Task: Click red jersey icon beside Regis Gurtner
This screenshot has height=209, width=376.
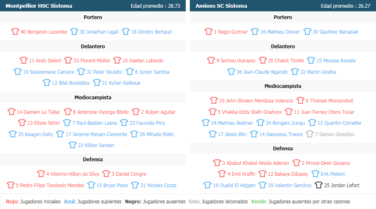Action: pos(208,32)
